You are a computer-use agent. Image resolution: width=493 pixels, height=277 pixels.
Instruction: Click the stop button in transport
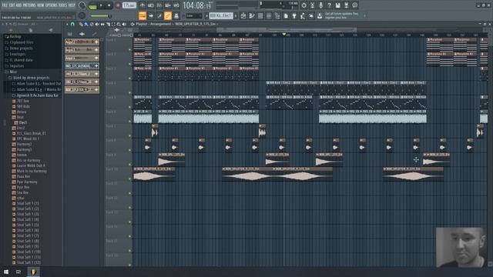(x=109, y=5)
